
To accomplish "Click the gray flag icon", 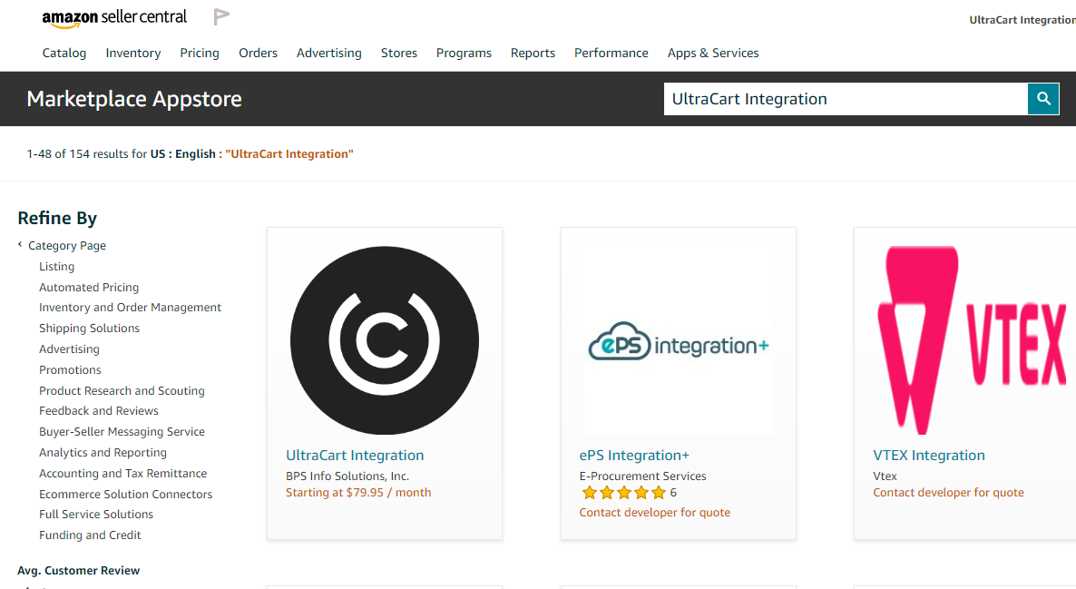I will 221,16.
